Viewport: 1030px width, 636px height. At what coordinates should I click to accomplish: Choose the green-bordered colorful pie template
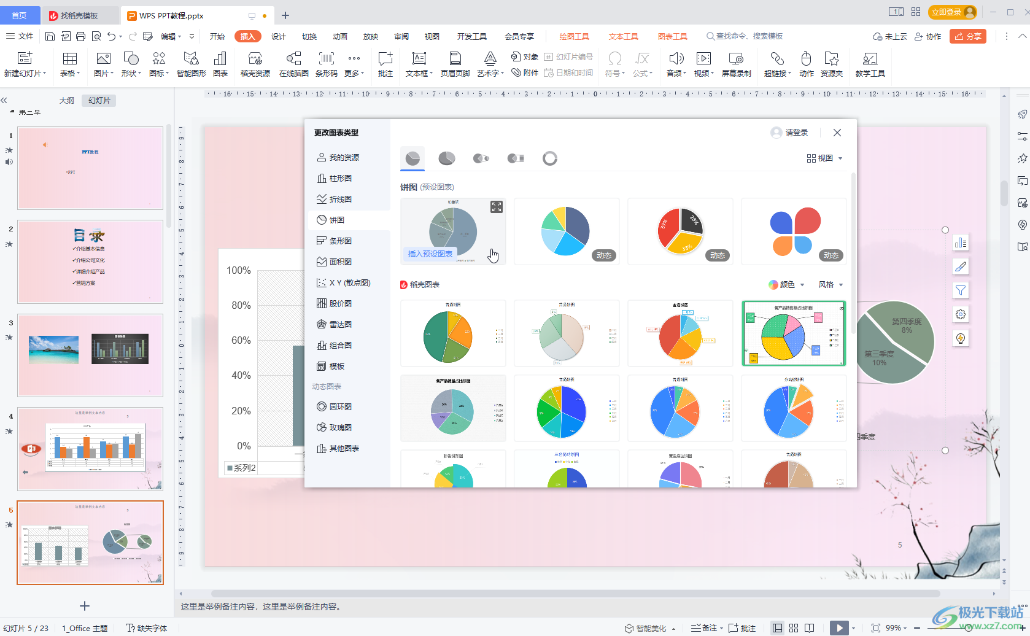[794, 333]
